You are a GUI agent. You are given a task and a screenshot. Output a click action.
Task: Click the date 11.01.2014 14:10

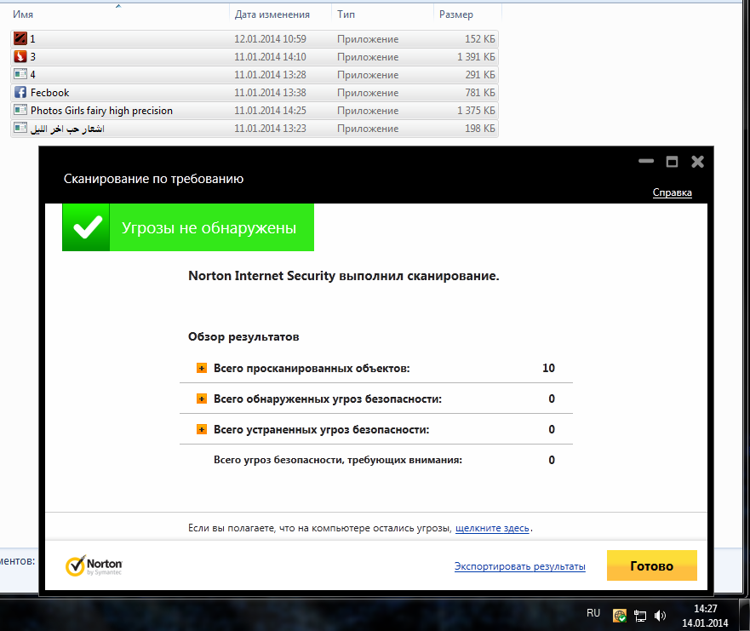pyautogui.click(x=270, y=56)
